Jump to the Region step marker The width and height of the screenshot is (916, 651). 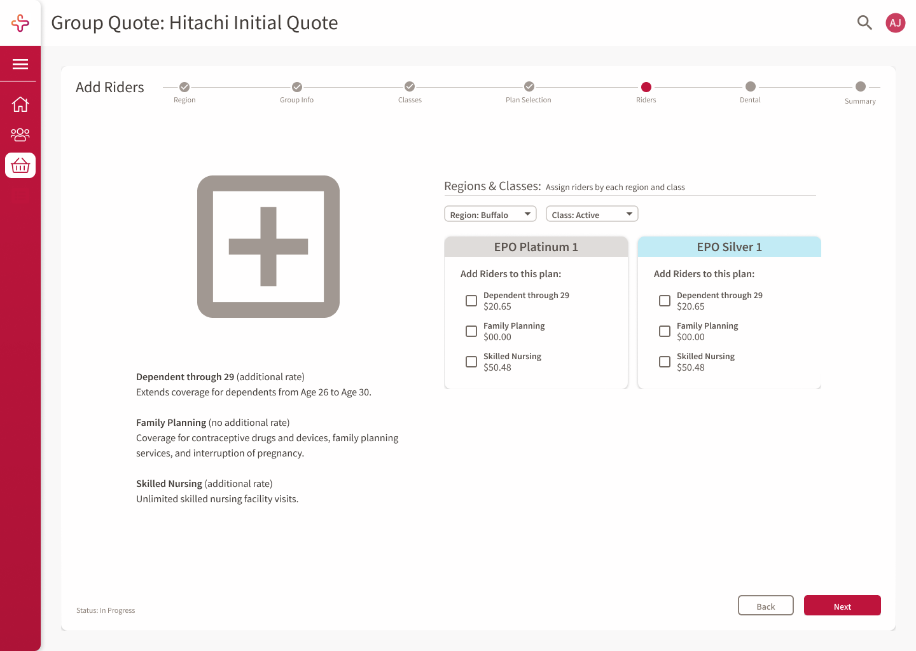tap(184, 86)
